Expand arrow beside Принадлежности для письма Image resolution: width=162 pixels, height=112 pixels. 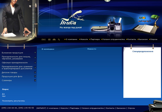point(35,58)
